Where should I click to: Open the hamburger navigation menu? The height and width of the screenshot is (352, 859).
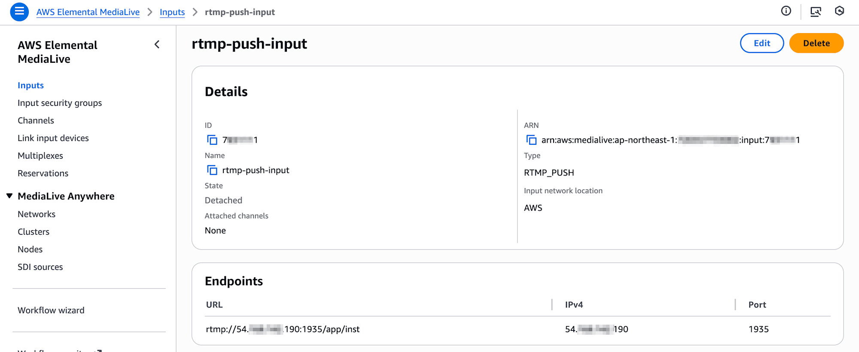pos(19,12)
